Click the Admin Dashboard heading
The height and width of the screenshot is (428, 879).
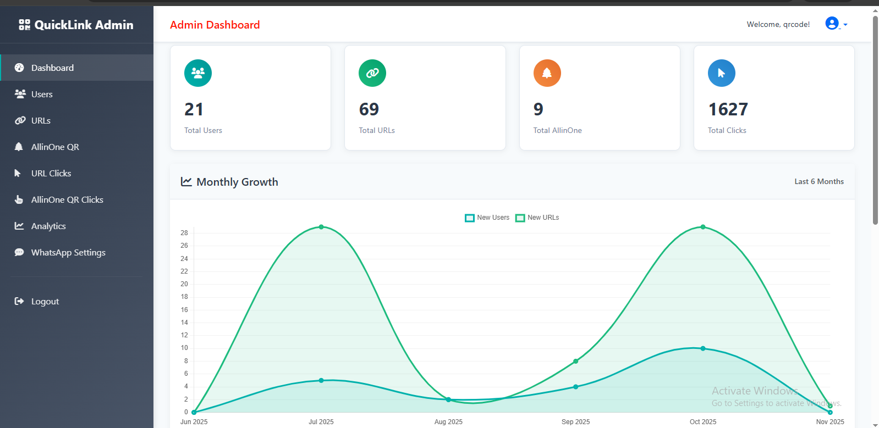coord(215,25)
